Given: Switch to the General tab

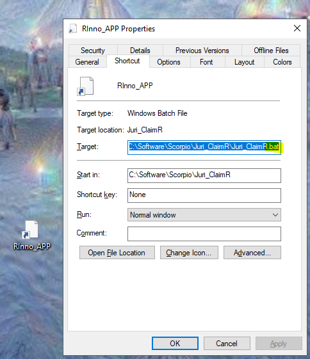Looking at the screenshot, I should (87, 62).
